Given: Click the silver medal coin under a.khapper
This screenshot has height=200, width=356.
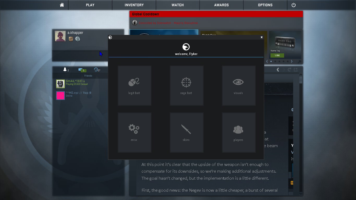Looking at the screenshot, I should point(78,39).
